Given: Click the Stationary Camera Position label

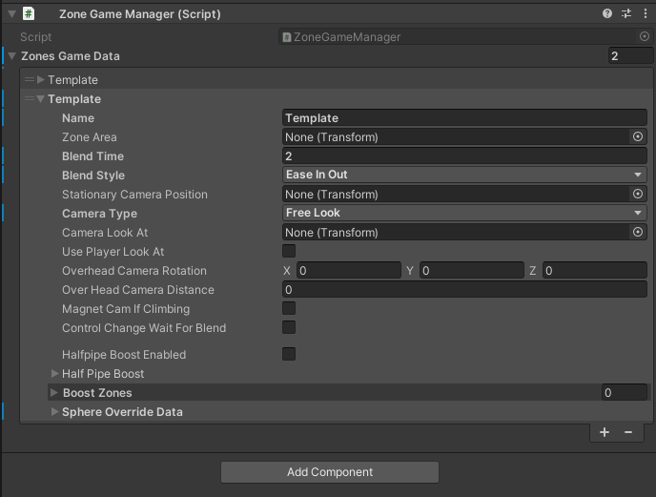Looking at the screenshot, I should tap(134, 195).
